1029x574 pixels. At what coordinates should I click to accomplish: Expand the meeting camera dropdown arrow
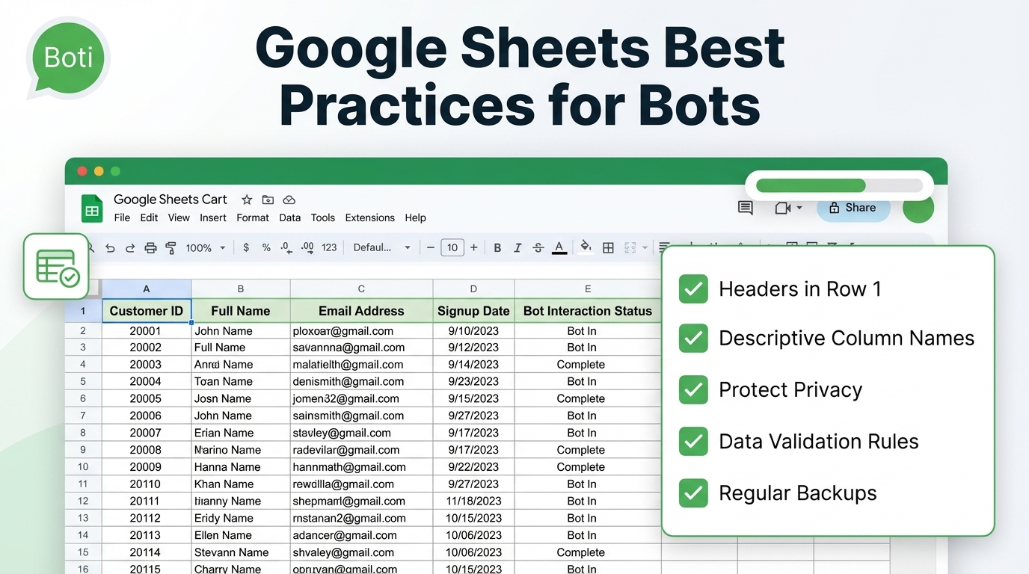pos(799,208)
